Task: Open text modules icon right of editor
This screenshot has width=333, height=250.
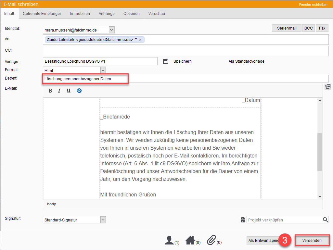Action: point(328,87)
